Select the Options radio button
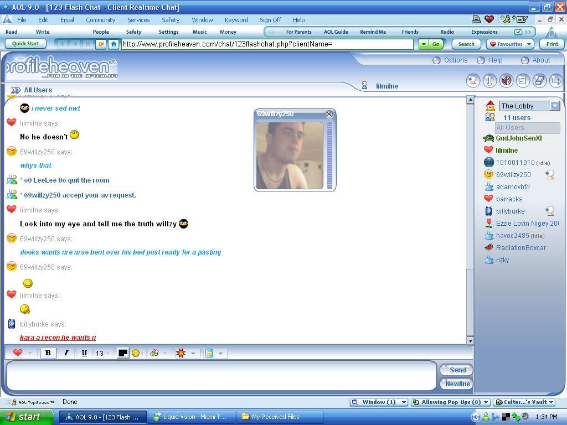The image size is (567, 425). coord(436,60)
